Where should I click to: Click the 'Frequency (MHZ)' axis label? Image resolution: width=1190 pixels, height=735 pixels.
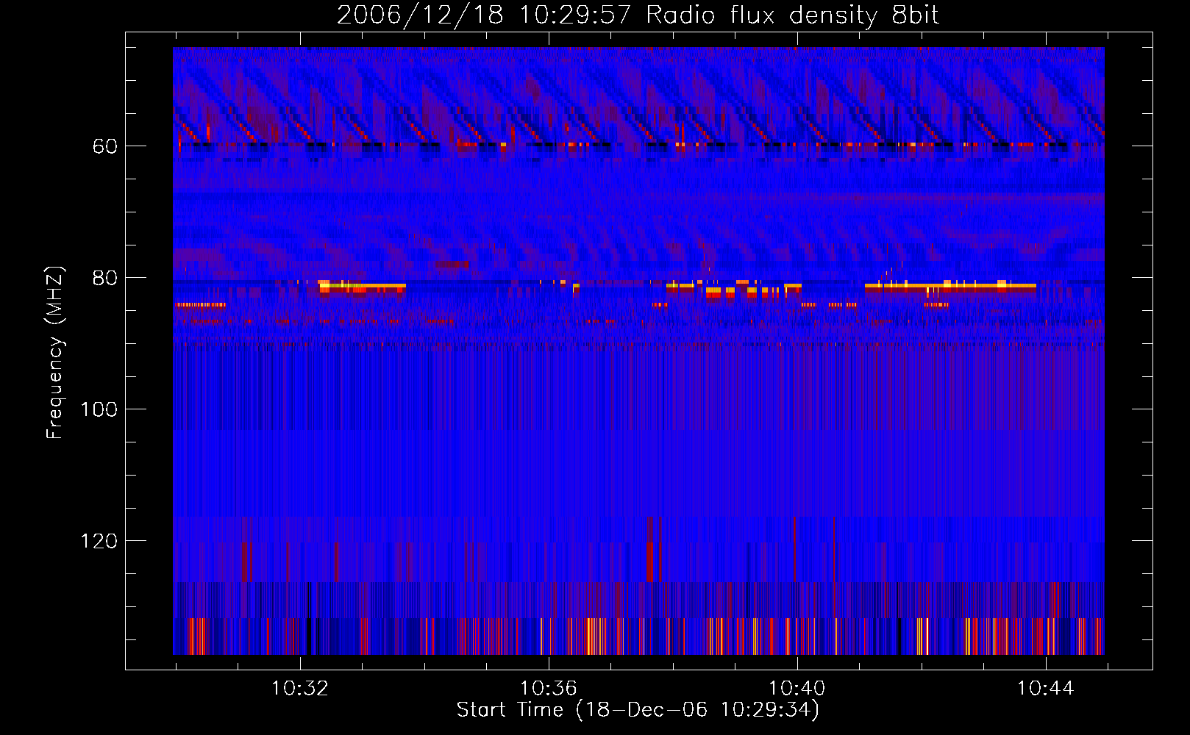55,352
